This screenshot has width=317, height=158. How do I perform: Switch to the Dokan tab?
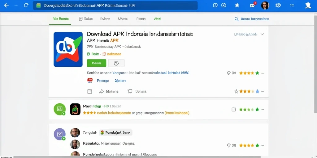(x=86, y=19)
